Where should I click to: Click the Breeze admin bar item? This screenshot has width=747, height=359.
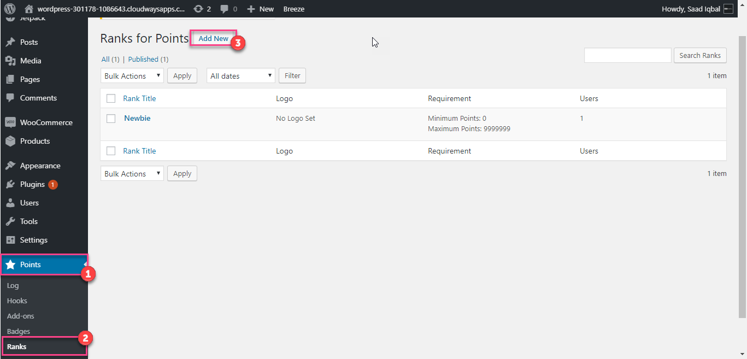tap(294, 9)
